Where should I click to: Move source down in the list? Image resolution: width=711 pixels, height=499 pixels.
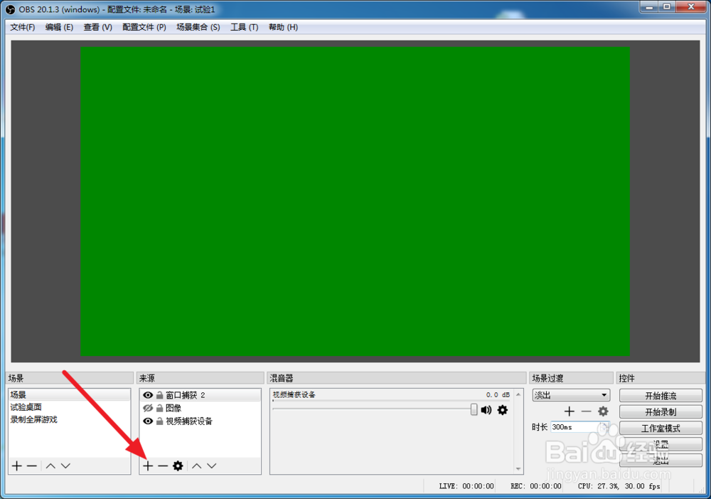coord(212,466)
